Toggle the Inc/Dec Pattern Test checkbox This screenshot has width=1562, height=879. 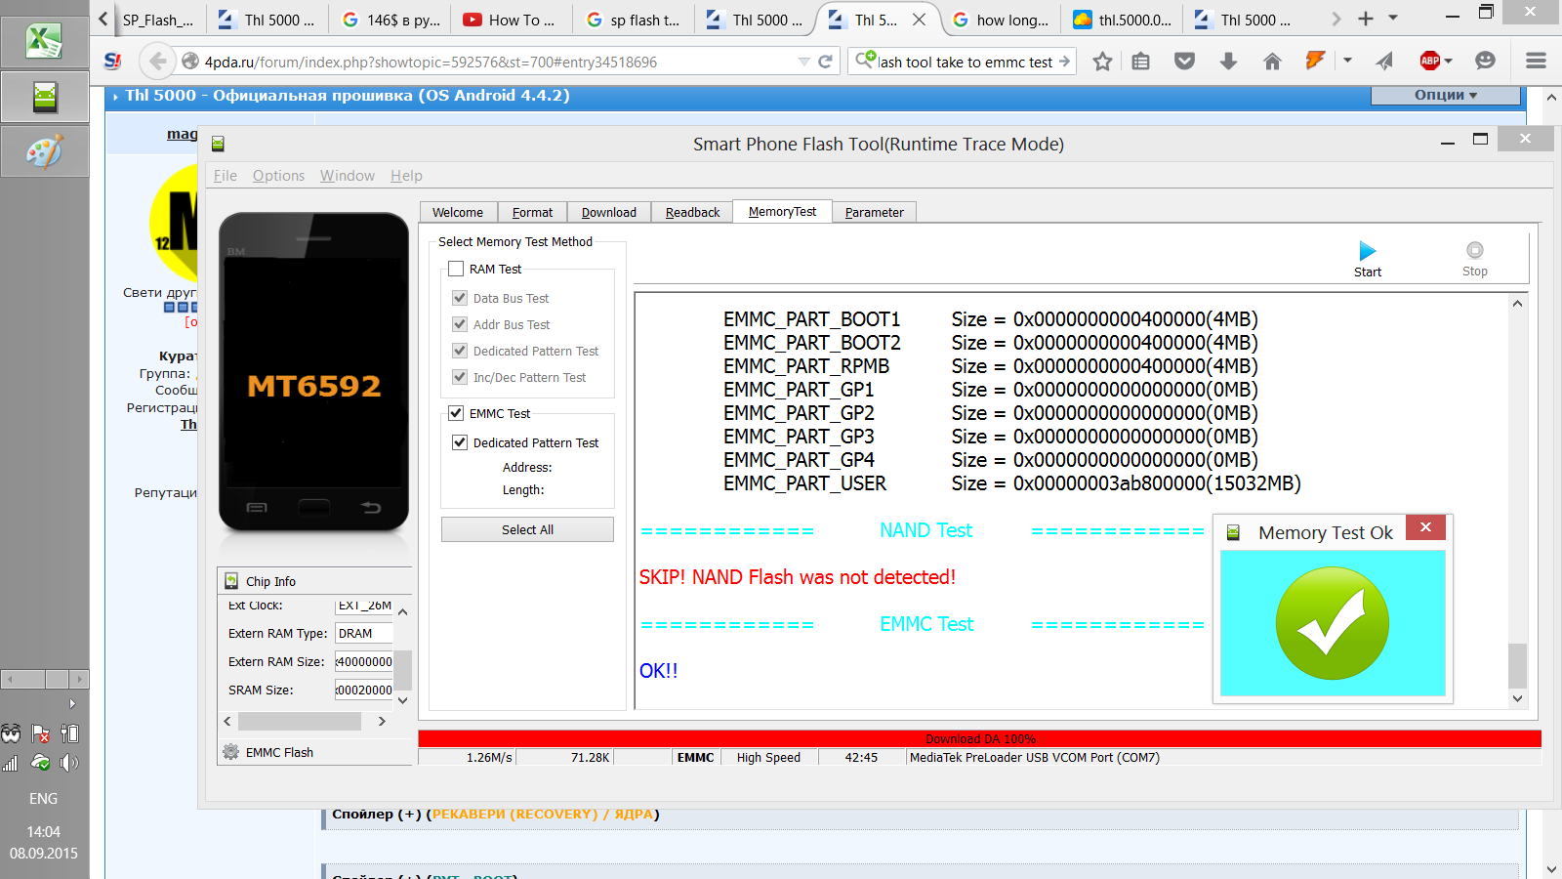(x=460, y=377)
